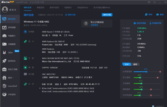Click SHPP41-1000GM disk name
The image size is (167, 107).
50,68
